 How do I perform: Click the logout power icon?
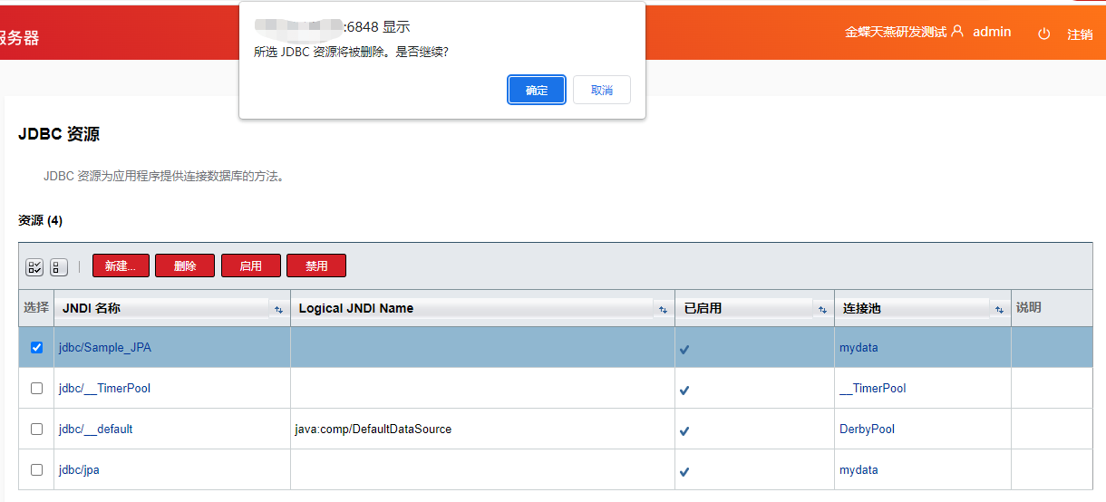[x=1043, y=34]
